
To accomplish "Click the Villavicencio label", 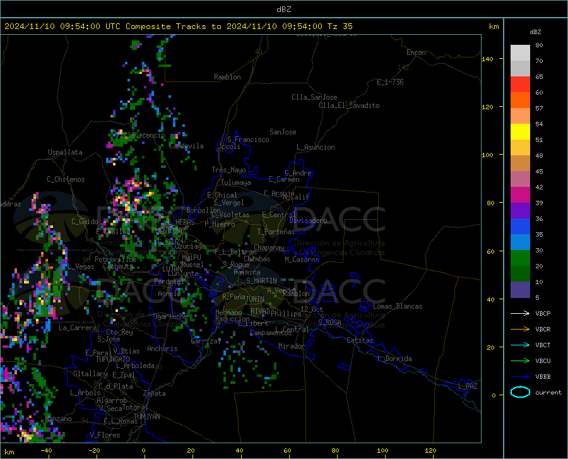I will click(141, 136).
